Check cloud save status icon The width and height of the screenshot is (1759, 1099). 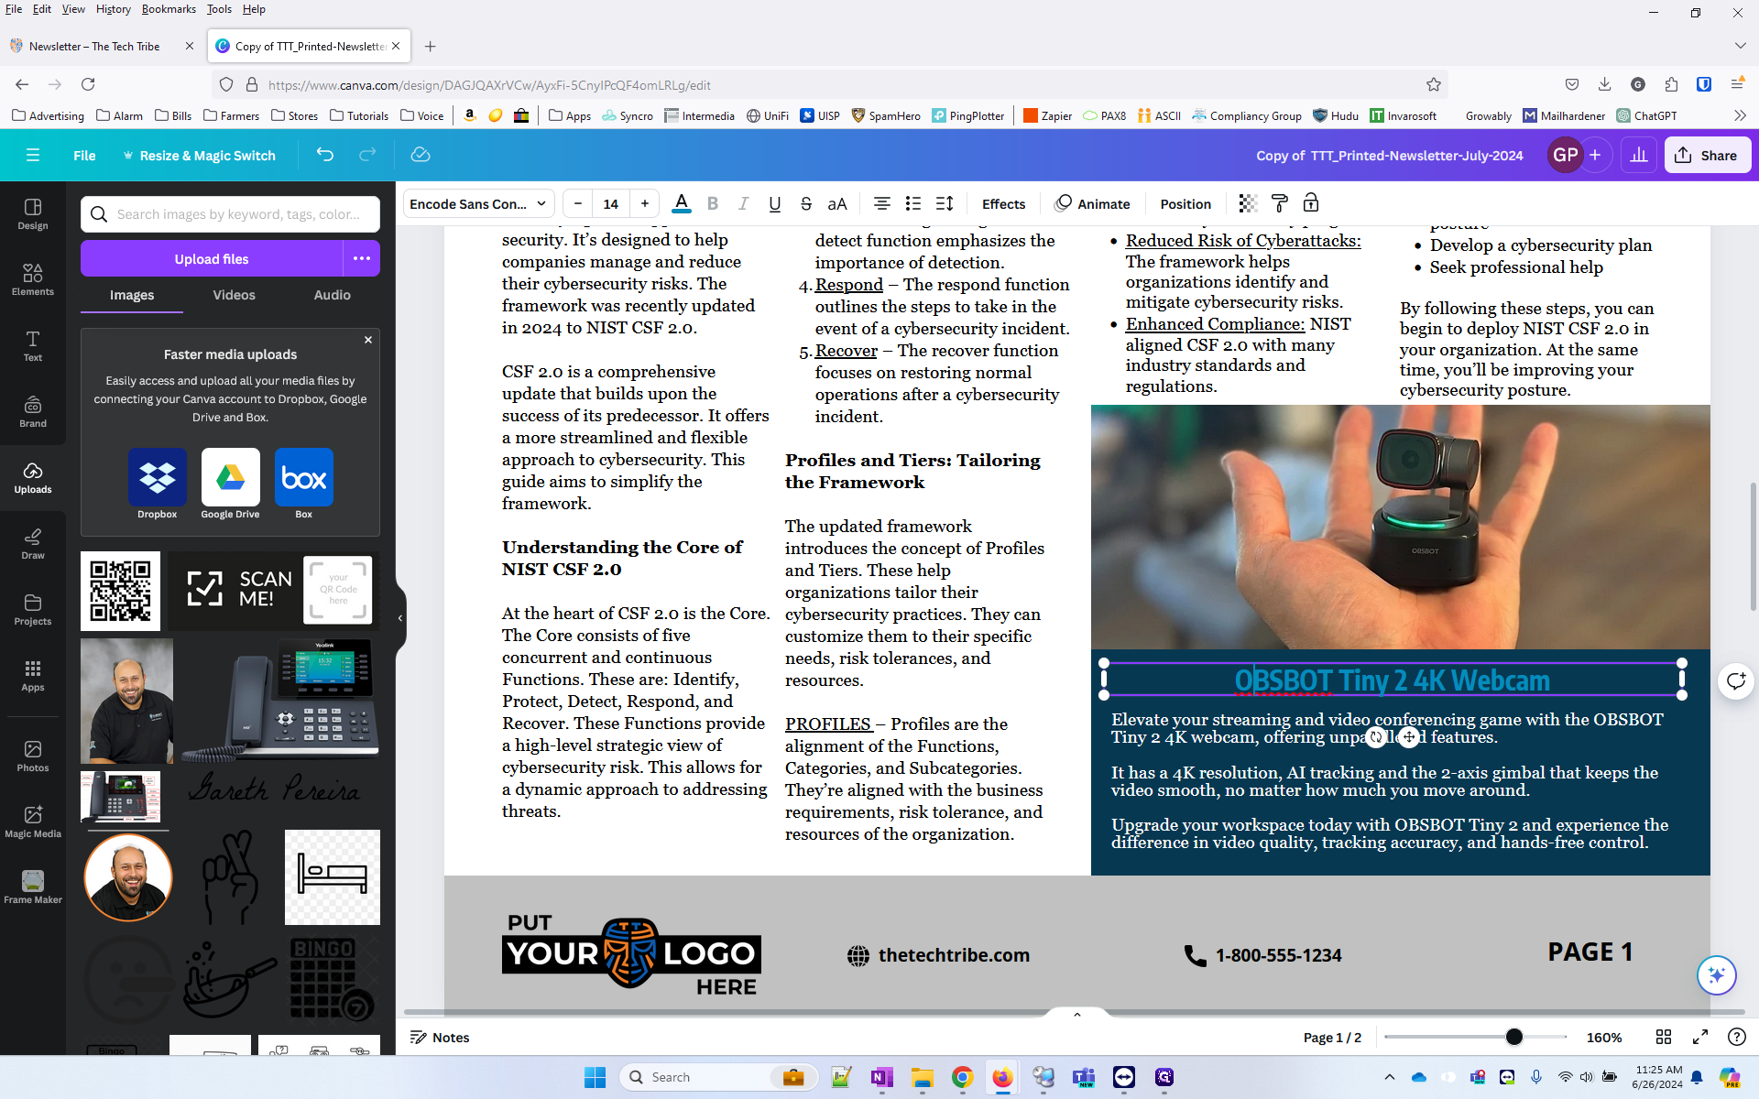[421, 155]
